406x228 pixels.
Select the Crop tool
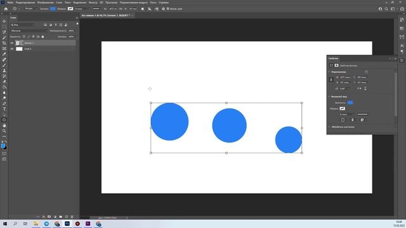4,43
